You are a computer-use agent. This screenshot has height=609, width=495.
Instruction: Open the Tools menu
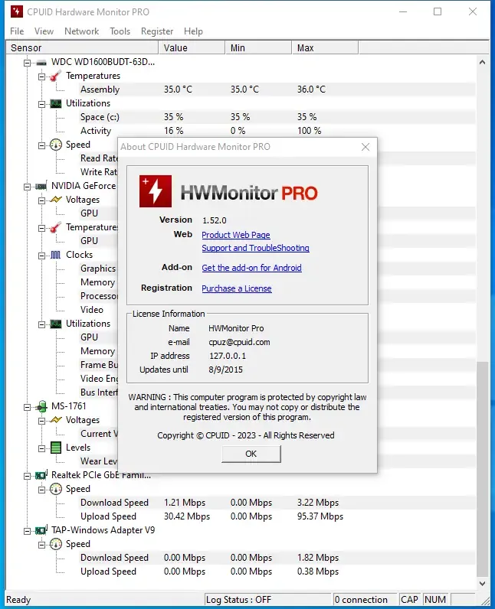(x=120, y=31)
